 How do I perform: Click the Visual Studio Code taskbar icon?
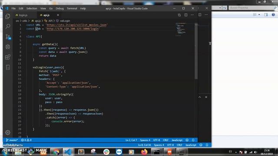pyautogui.click(x=68, y=152)
